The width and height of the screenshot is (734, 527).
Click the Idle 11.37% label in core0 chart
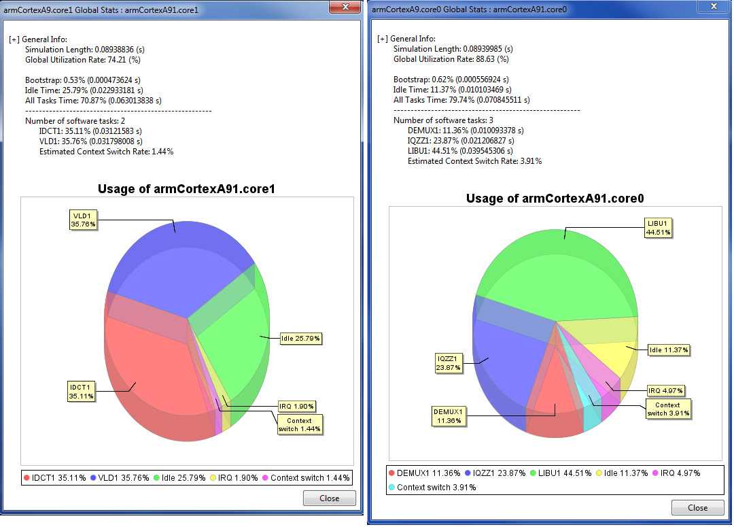(668, 350)
